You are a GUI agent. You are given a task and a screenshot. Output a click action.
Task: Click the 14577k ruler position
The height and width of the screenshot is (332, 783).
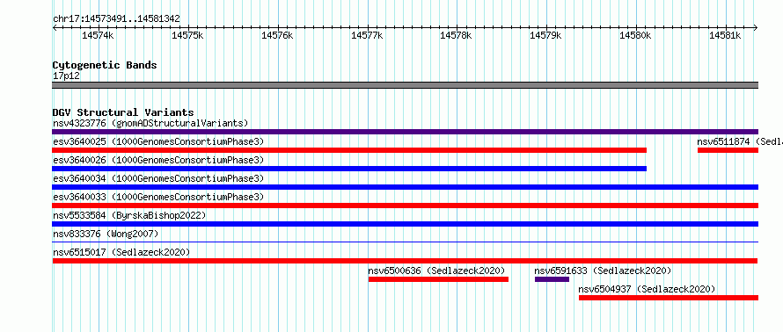point(368,35)
